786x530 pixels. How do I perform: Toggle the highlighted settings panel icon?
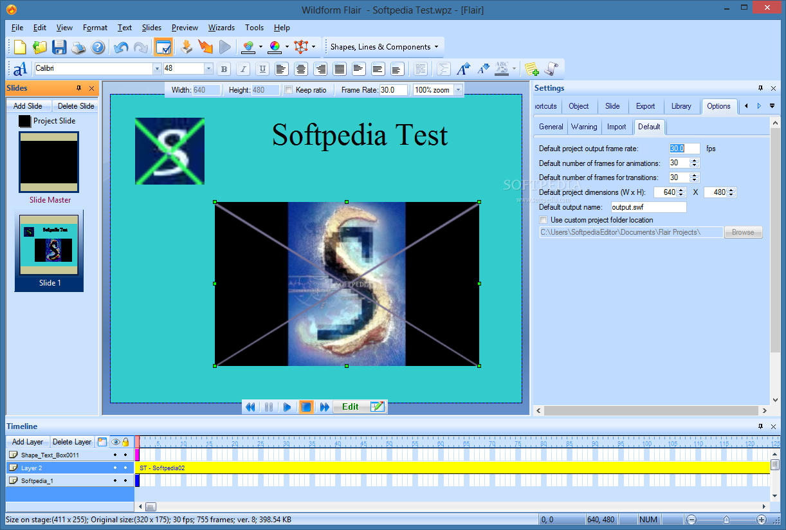tap(163, 47)
